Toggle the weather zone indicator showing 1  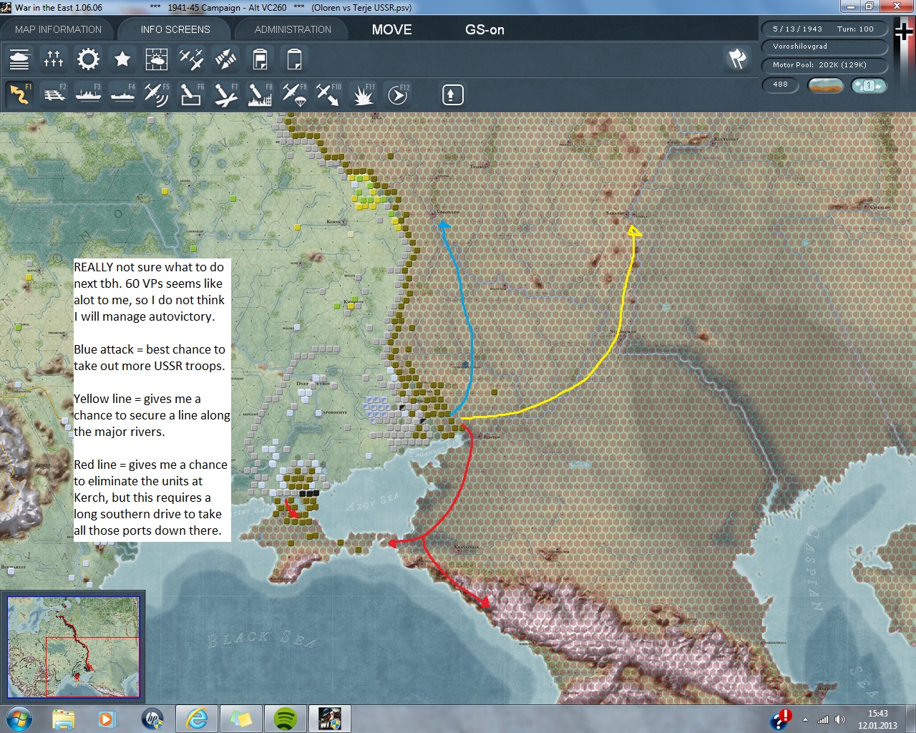click(x=868, y=86)
